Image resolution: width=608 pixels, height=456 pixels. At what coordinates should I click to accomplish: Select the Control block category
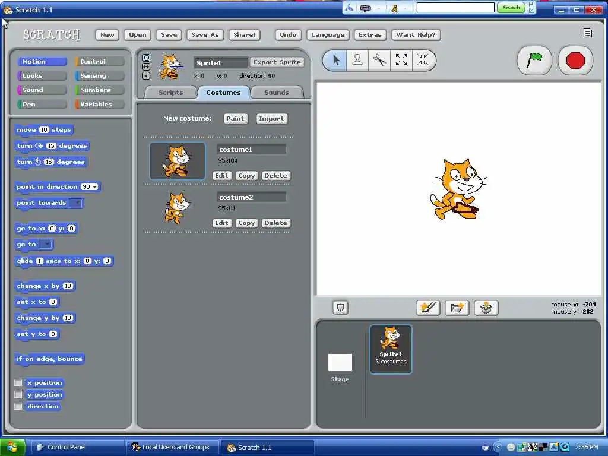click(x=100, y=62)
